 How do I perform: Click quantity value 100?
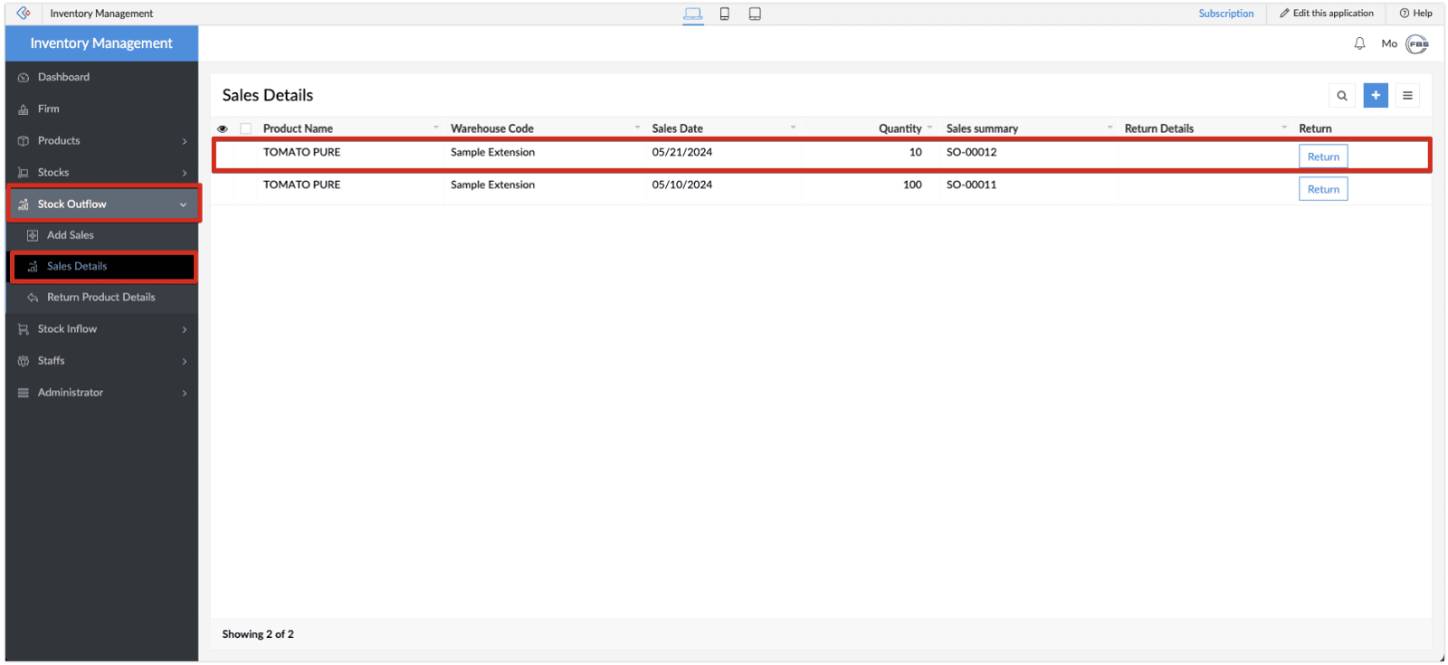tap(912, 185)
